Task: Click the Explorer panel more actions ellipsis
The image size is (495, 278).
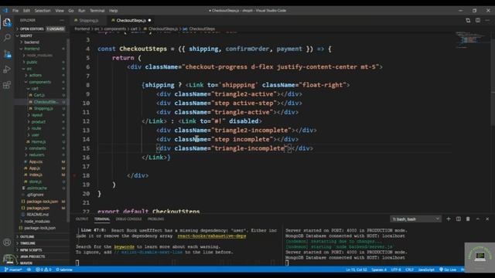Action: tap(62, 20)
